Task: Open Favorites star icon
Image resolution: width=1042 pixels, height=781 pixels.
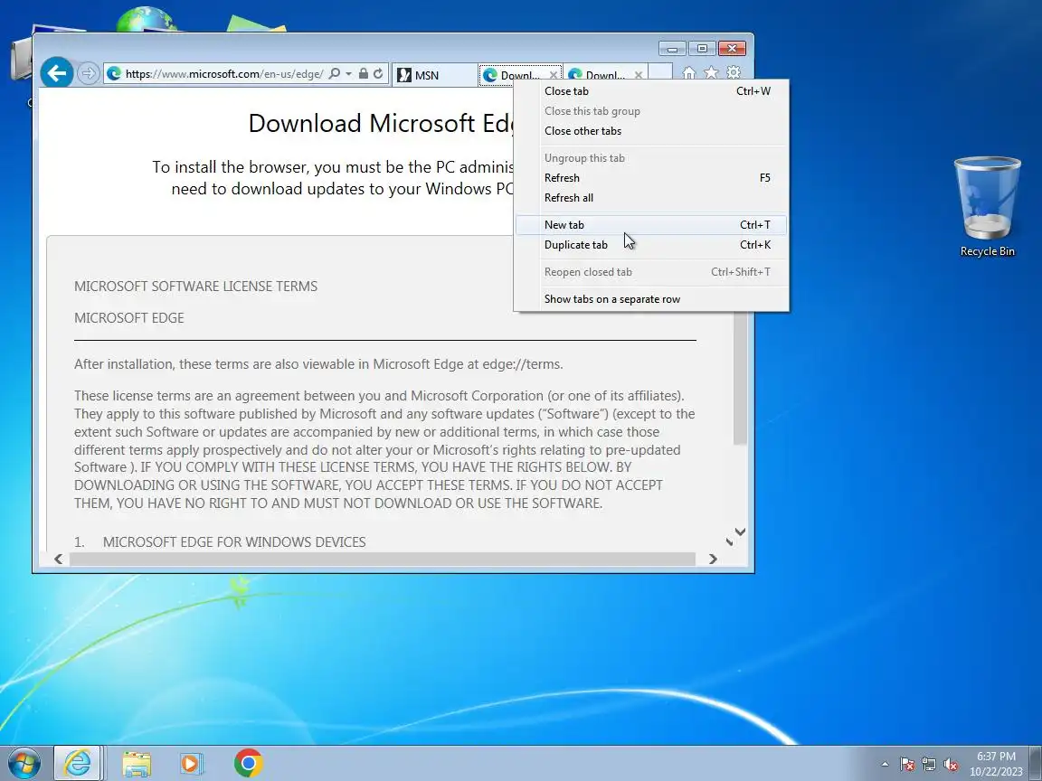Action: [711, 73]
